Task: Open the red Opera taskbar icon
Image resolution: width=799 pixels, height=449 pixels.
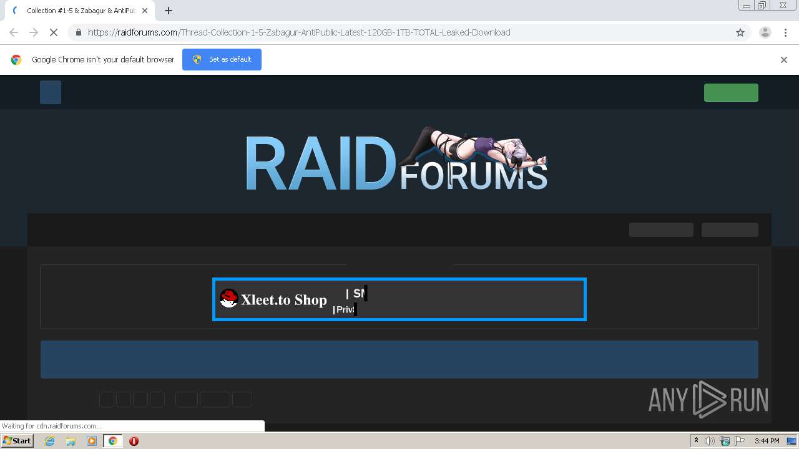Action: 134,441
